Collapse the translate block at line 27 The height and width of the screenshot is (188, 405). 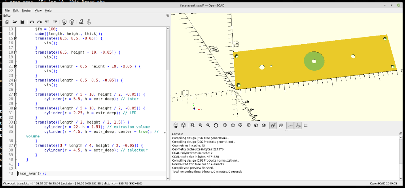coord(15,94)
